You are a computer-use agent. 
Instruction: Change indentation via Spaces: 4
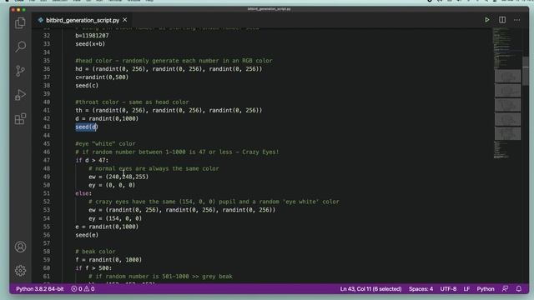click(421, 289)
